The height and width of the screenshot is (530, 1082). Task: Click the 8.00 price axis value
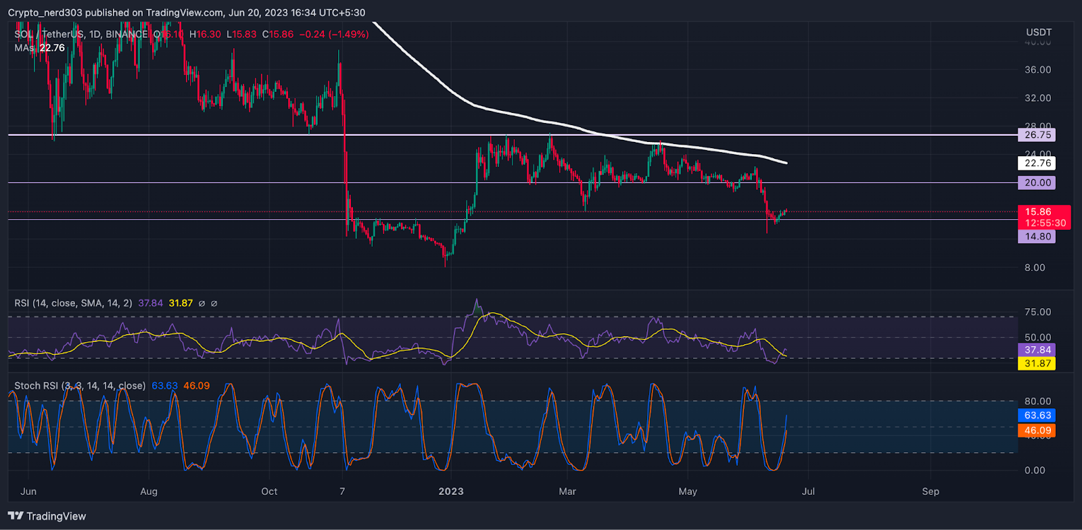(x=1035, y=268)
